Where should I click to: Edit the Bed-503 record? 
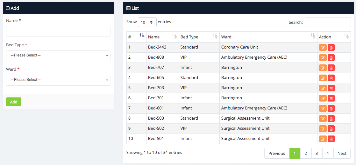tap(323, 118)
